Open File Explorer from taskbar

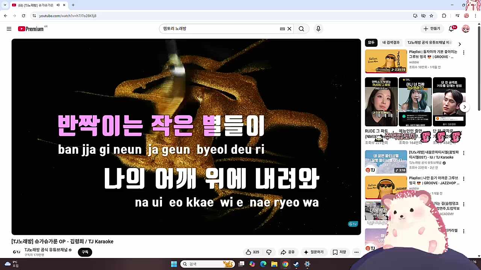click(x=274, y=264)
